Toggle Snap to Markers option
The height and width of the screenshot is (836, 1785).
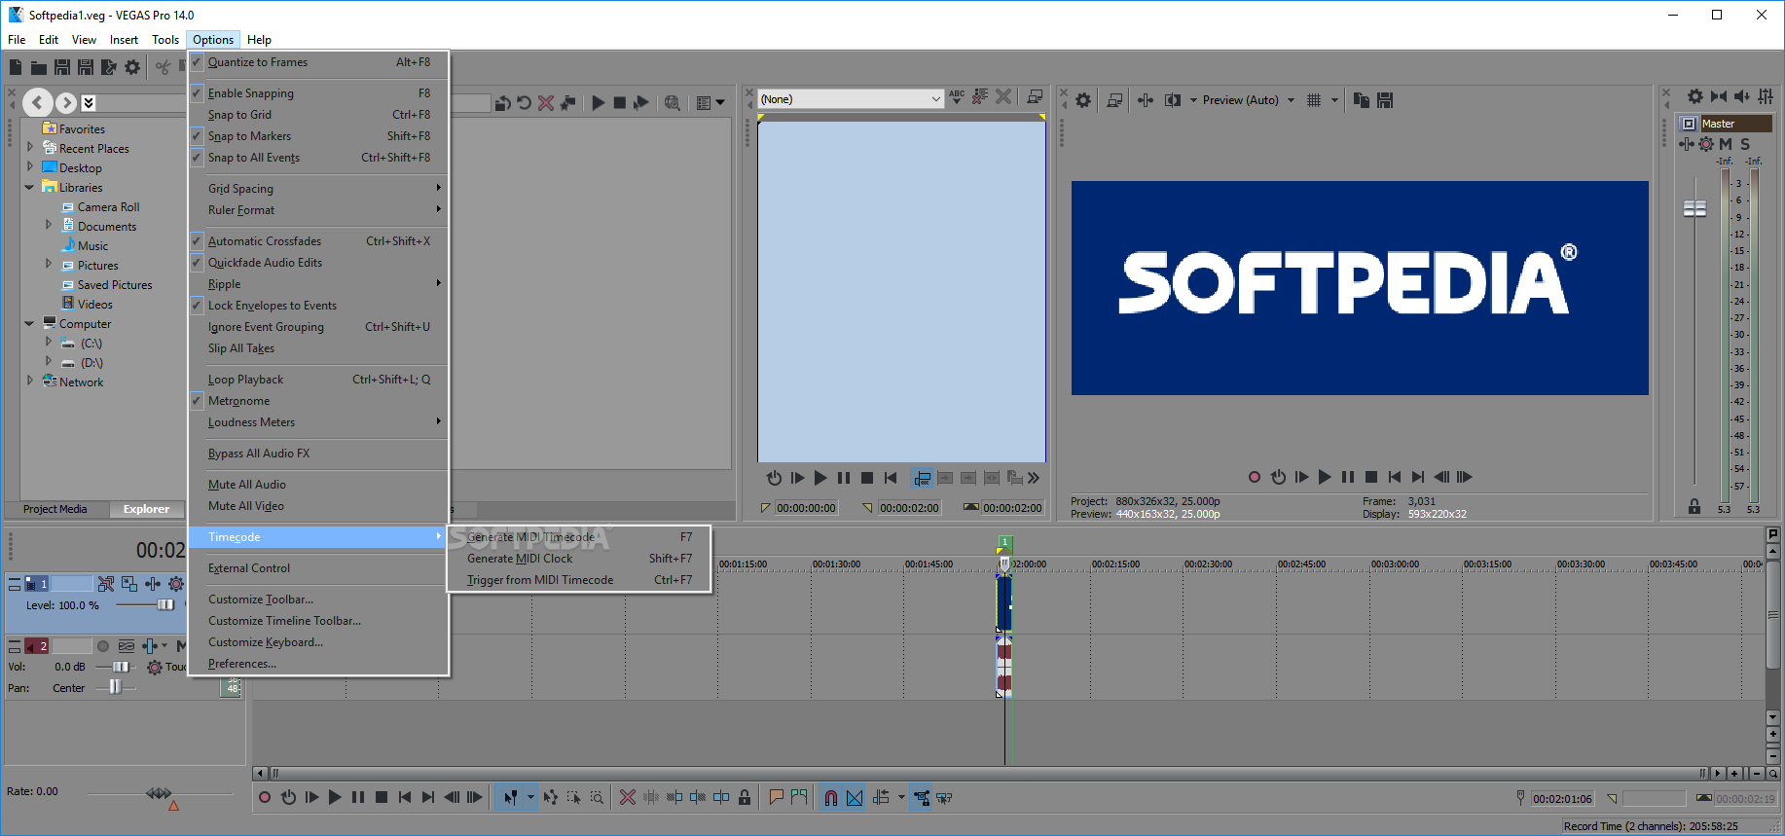(x=318, y=136)
